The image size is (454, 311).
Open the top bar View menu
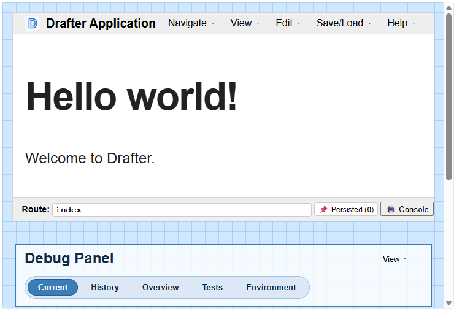pyautogui.click(x=245, y=23)
